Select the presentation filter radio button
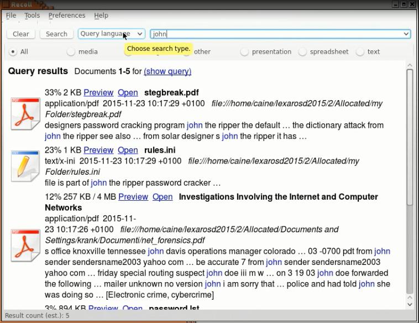The image size is (419, 323). coord(244,51)
